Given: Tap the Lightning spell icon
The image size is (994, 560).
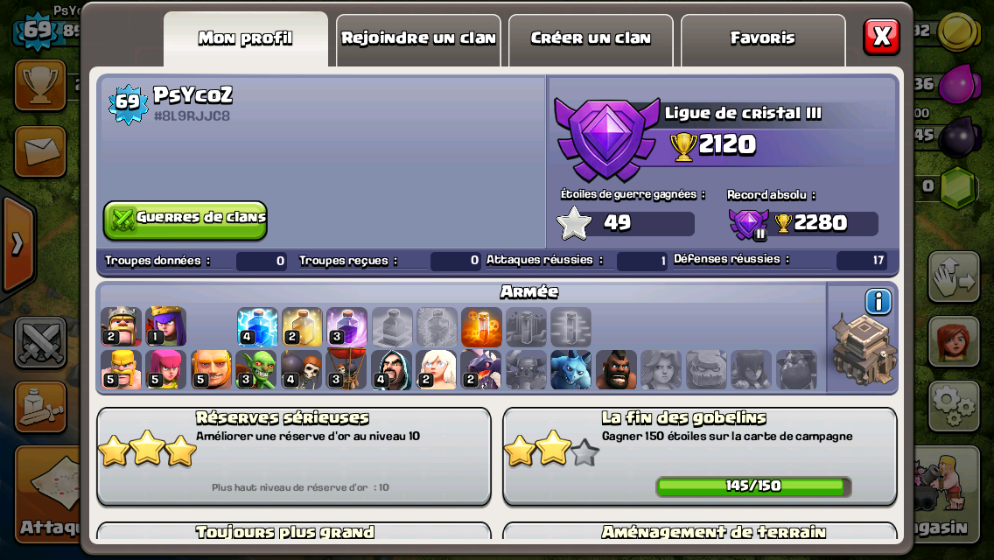Looking at the screenshot, I should [x=257, y=327].
